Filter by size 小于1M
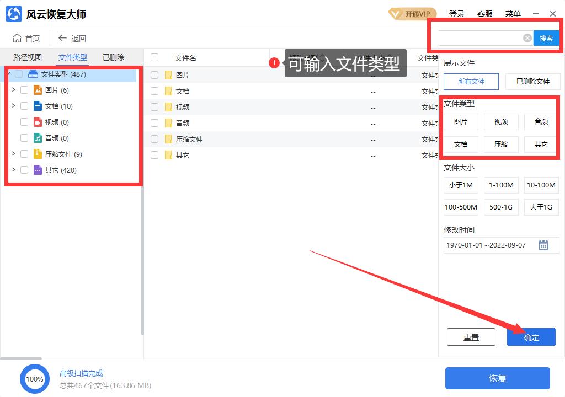This screenshot has width=565, height=397. pyautogui.click(x=461, y=185)
